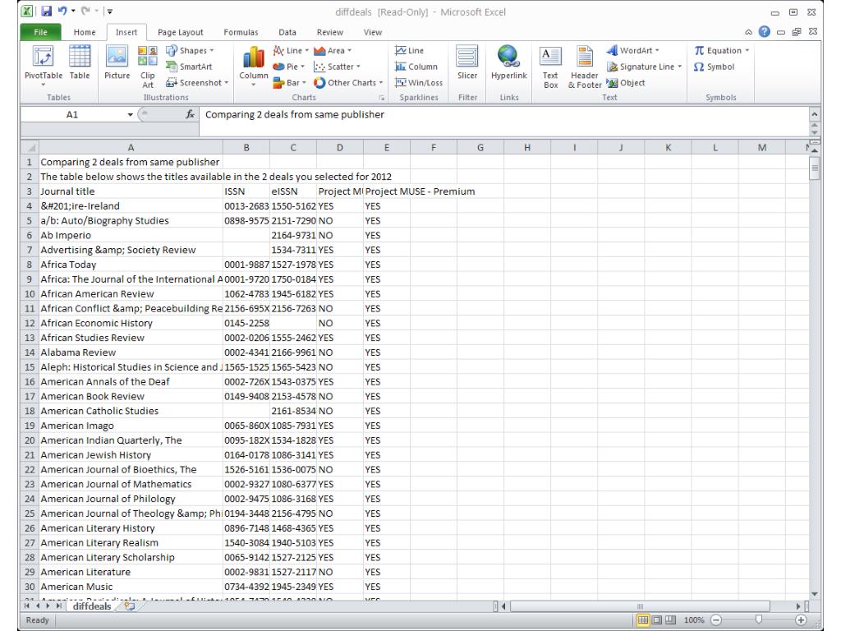
Task: Switch to Page Break Preview view
Action: pyautogui.click(x=670, y=619)
